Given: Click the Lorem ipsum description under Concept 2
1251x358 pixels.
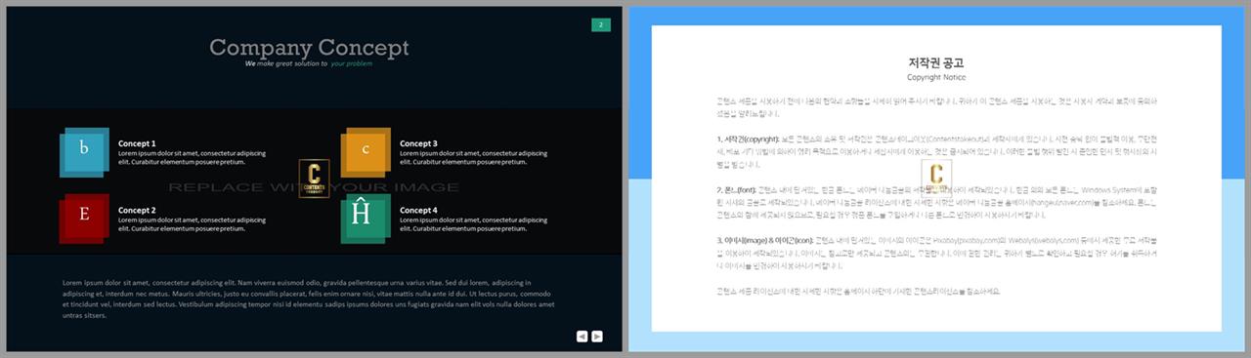Looking at the screenshot, I should (x=192, y=224).
